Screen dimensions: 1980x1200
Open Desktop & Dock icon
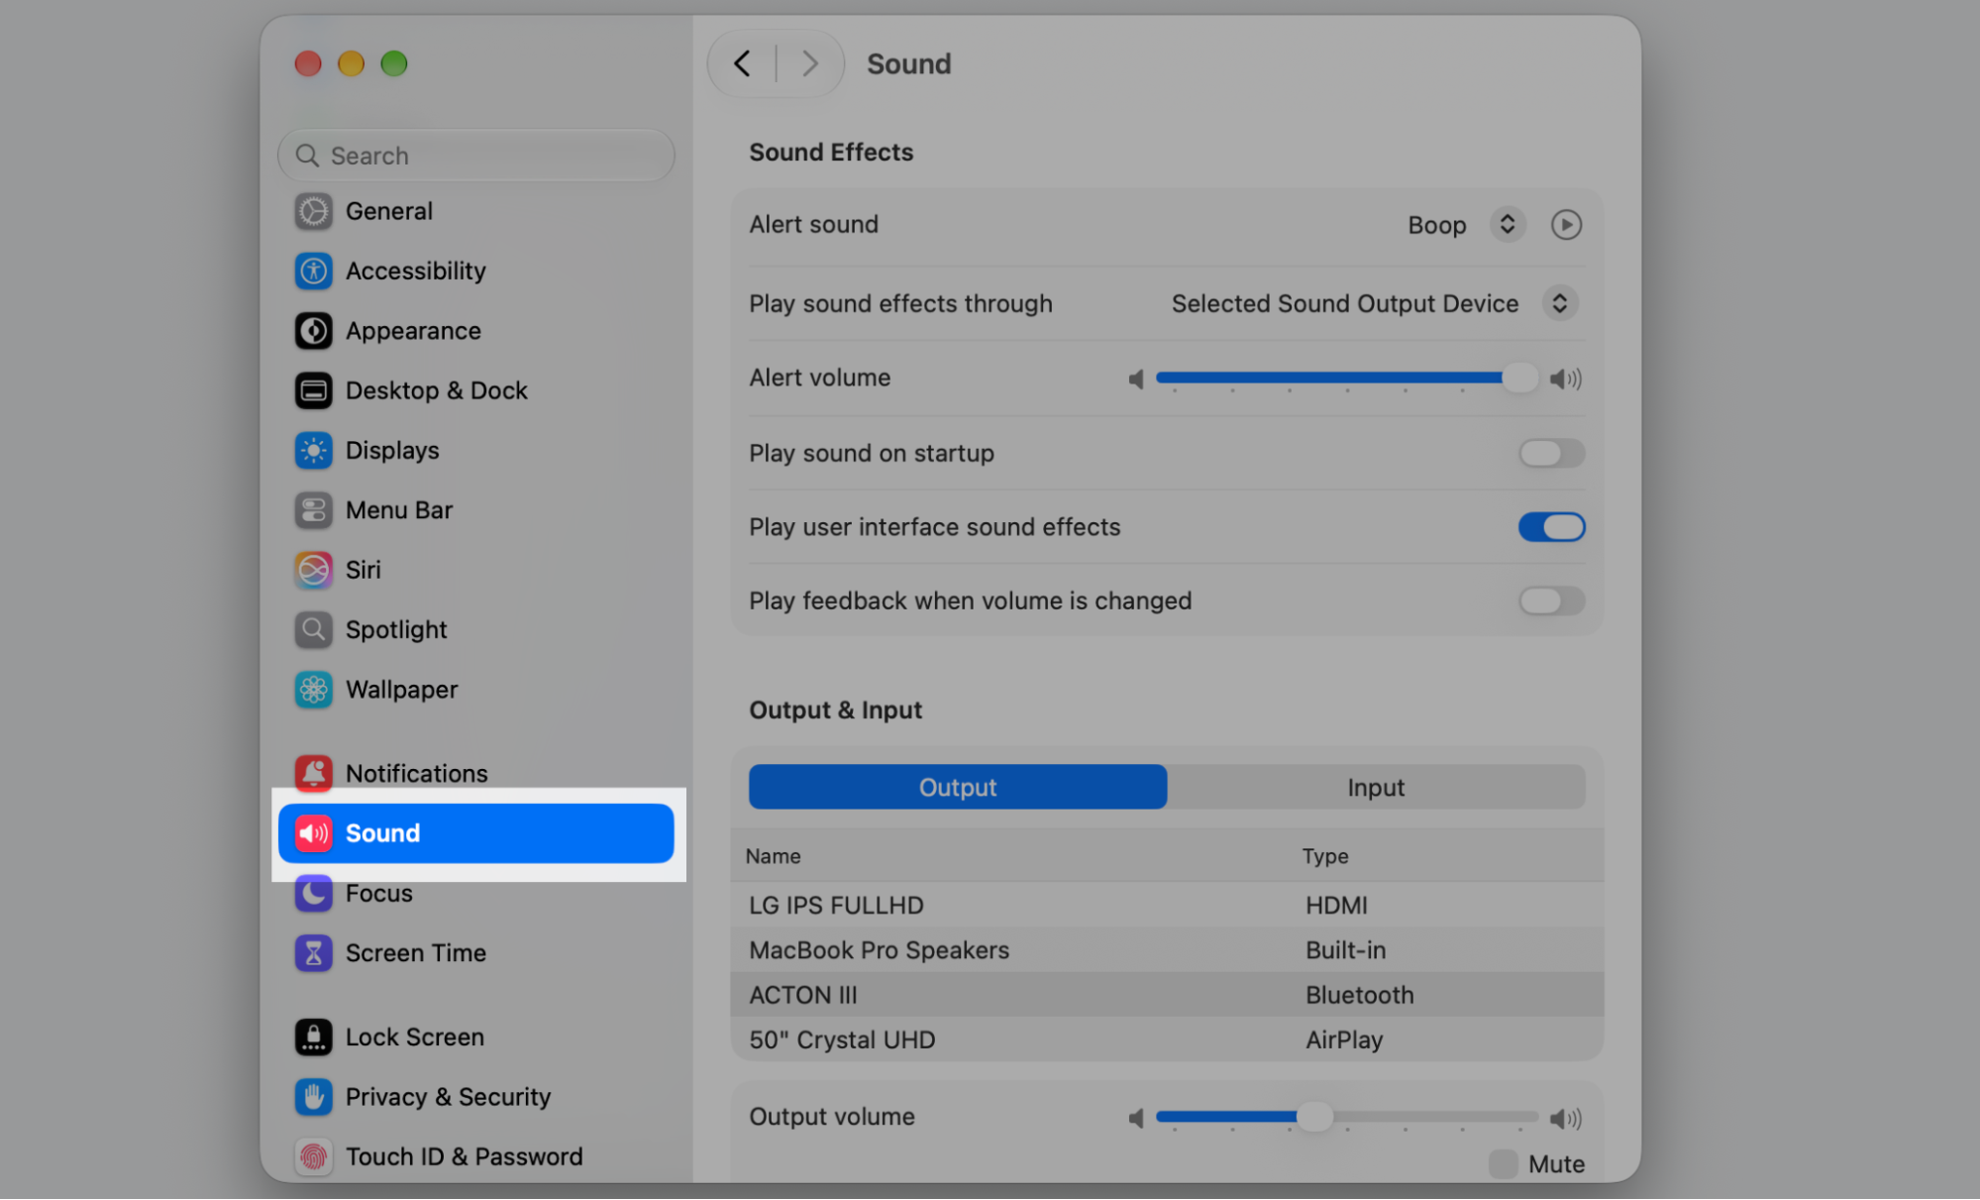tap(313, 390)
